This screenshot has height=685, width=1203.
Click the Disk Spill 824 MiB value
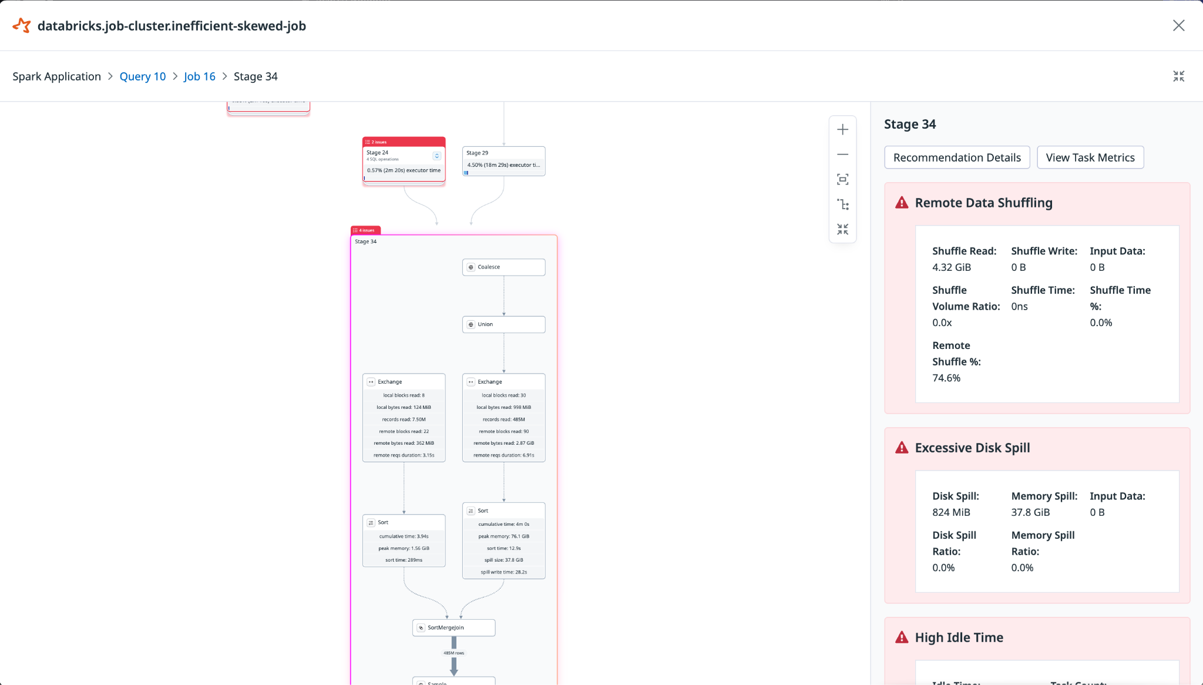tap(951, 512)
